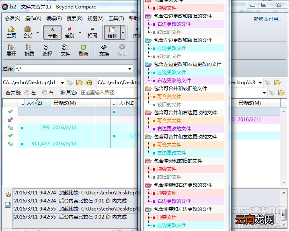Toggle the 结构 structure view
This screenshot has height=231, width=289.
pyautogui.click(x=112, y=32)
